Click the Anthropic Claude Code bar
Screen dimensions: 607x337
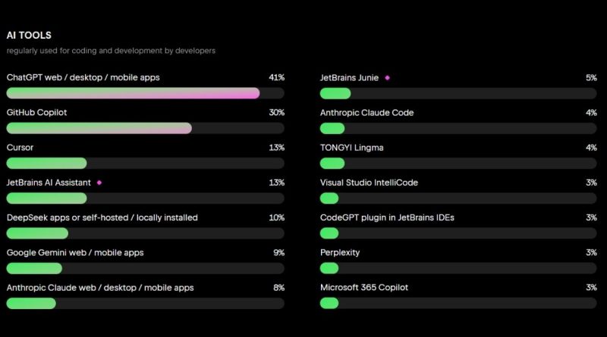(x=458, y=128)
